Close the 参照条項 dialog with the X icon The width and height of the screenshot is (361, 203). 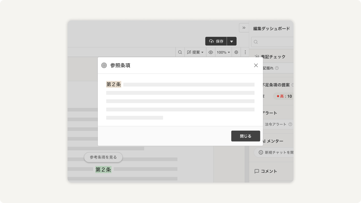click(256, 65)
